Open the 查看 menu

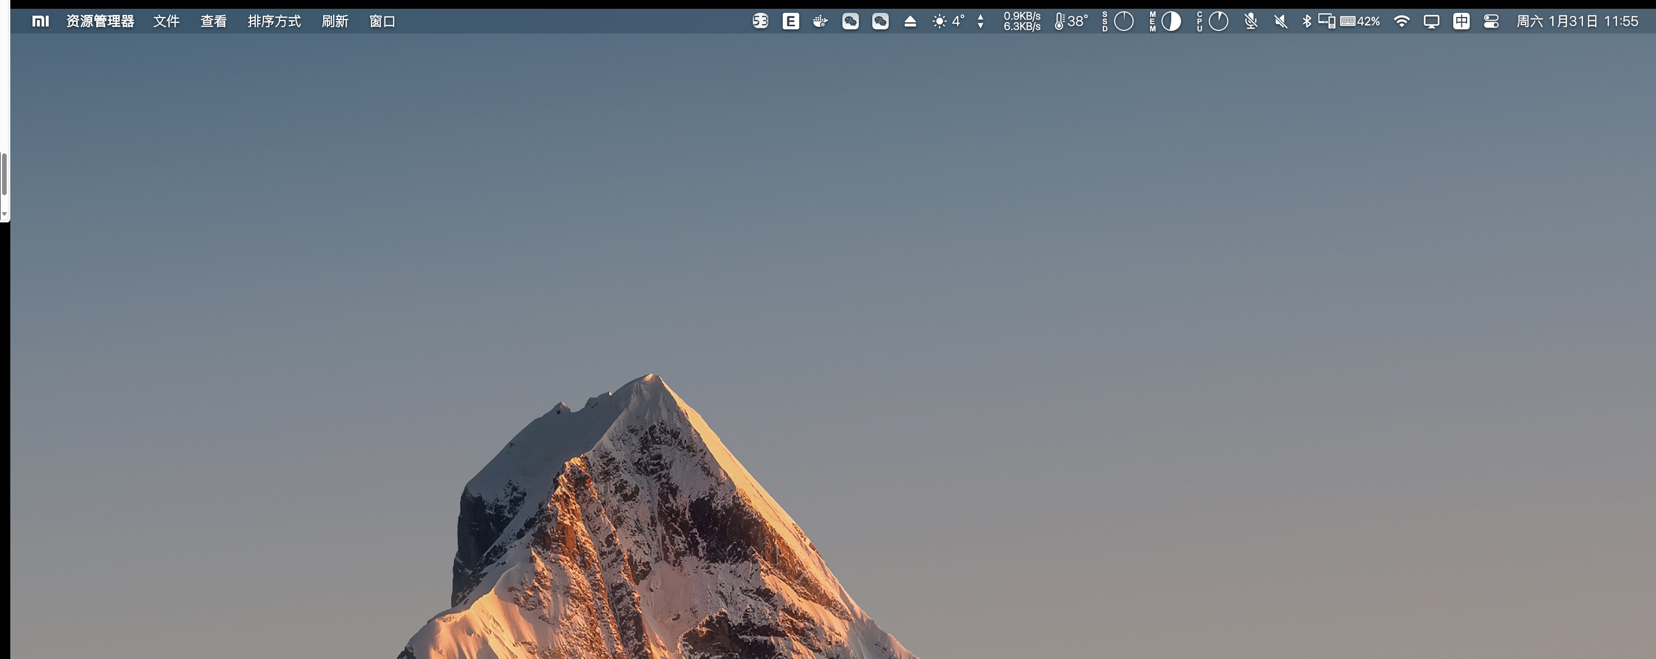tap(214, 21)
